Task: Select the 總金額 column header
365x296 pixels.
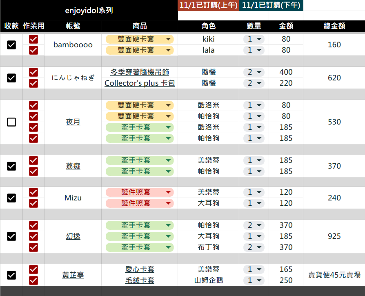Action: point(334,26)
